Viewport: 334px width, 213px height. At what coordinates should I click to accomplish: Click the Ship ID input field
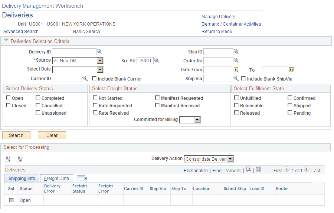(x=218, y=52)
